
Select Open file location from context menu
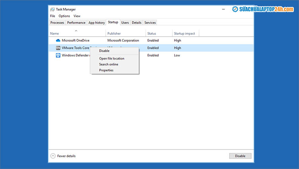pos(112,58)
